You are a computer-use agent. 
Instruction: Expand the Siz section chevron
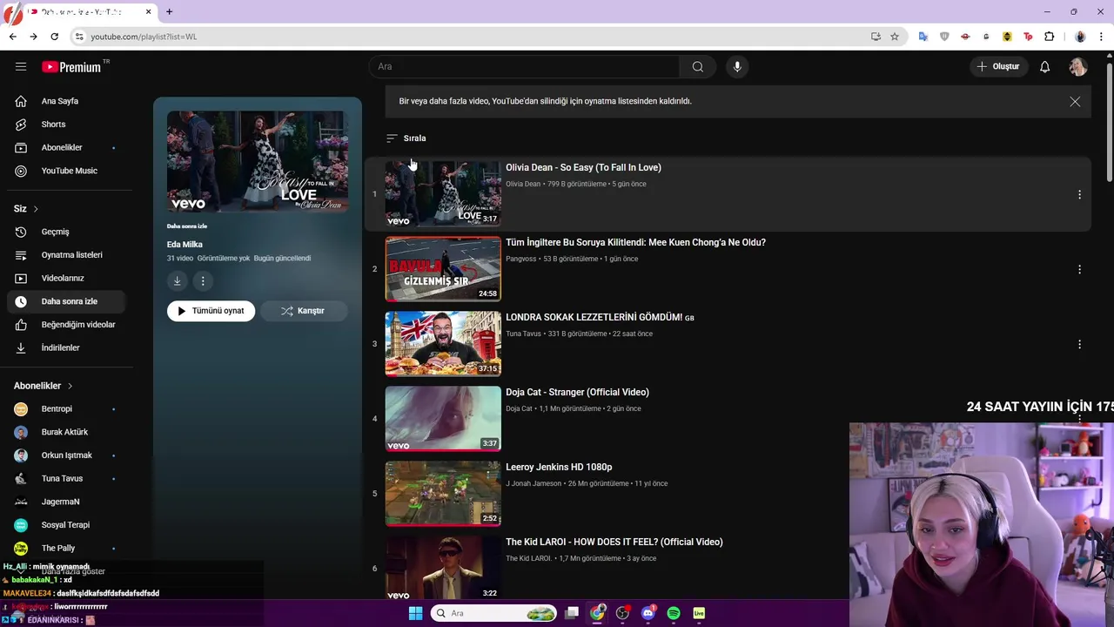pos(36,209)
